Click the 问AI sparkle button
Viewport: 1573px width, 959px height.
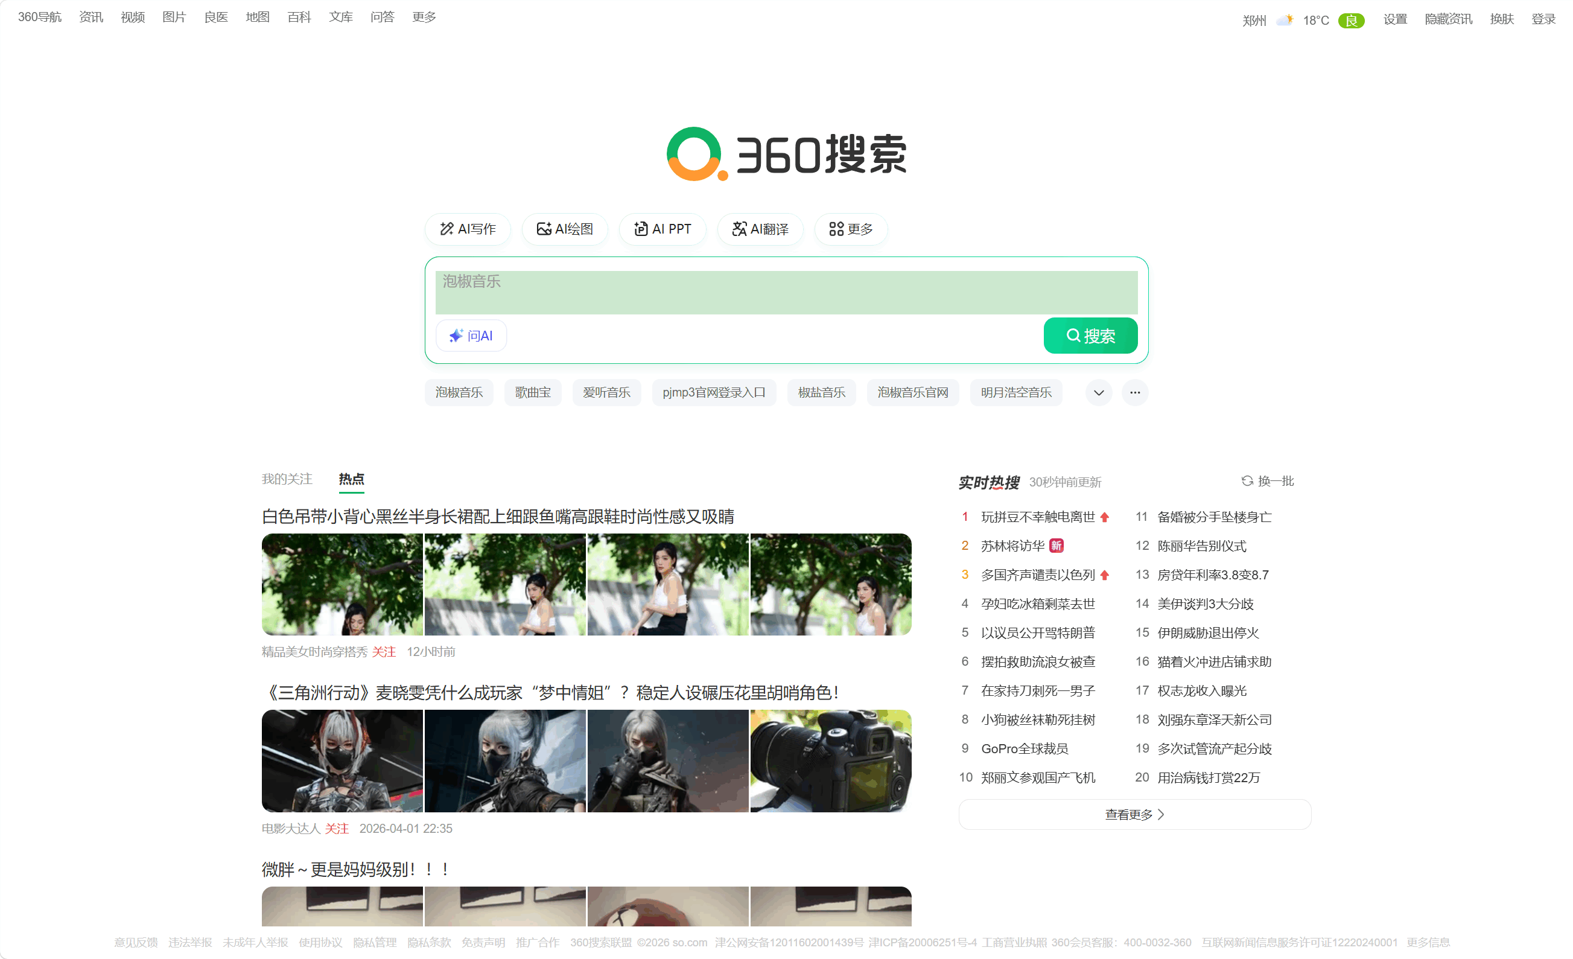point(471,335)
